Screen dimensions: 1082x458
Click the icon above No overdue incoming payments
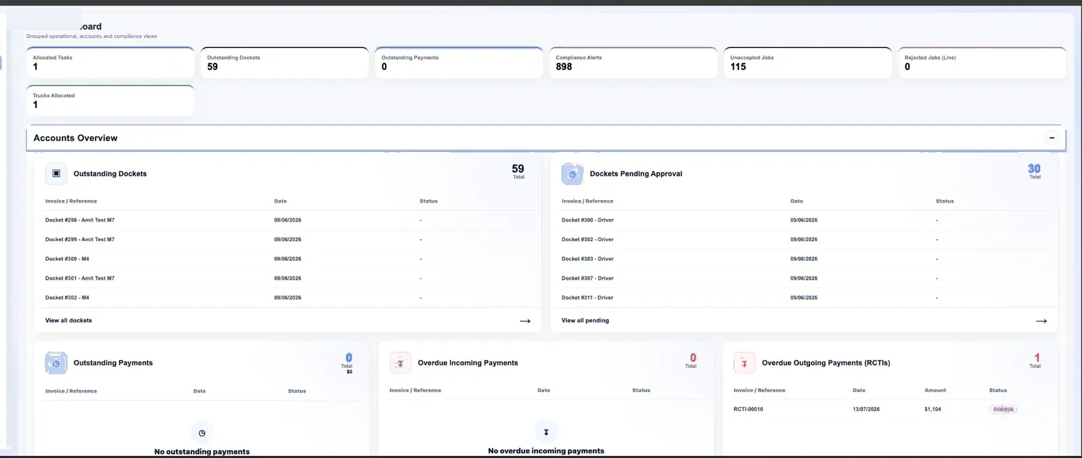[x=546, y=432]
